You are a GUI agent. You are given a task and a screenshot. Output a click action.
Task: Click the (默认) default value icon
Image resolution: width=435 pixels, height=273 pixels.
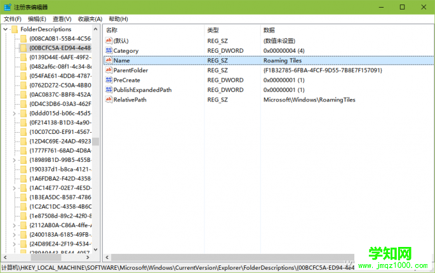(109, 41)
